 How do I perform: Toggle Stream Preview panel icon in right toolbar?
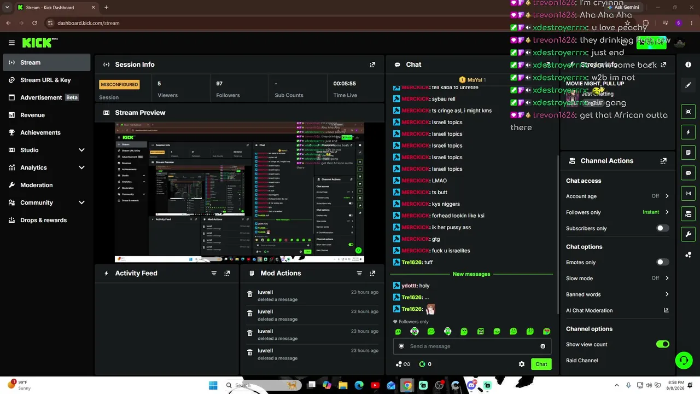tap(688, 112)
